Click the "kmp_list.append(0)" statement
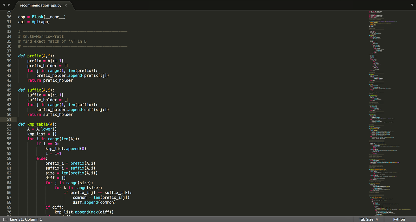The width and height of the screenshot is (416, 222). tap(66, 149)
